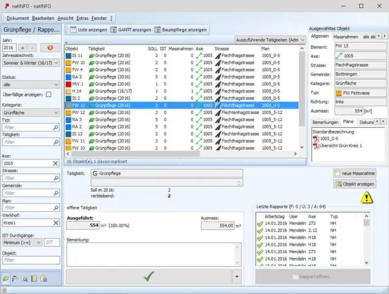
Task: Open the question mark help menu
Action: (111, 18)
